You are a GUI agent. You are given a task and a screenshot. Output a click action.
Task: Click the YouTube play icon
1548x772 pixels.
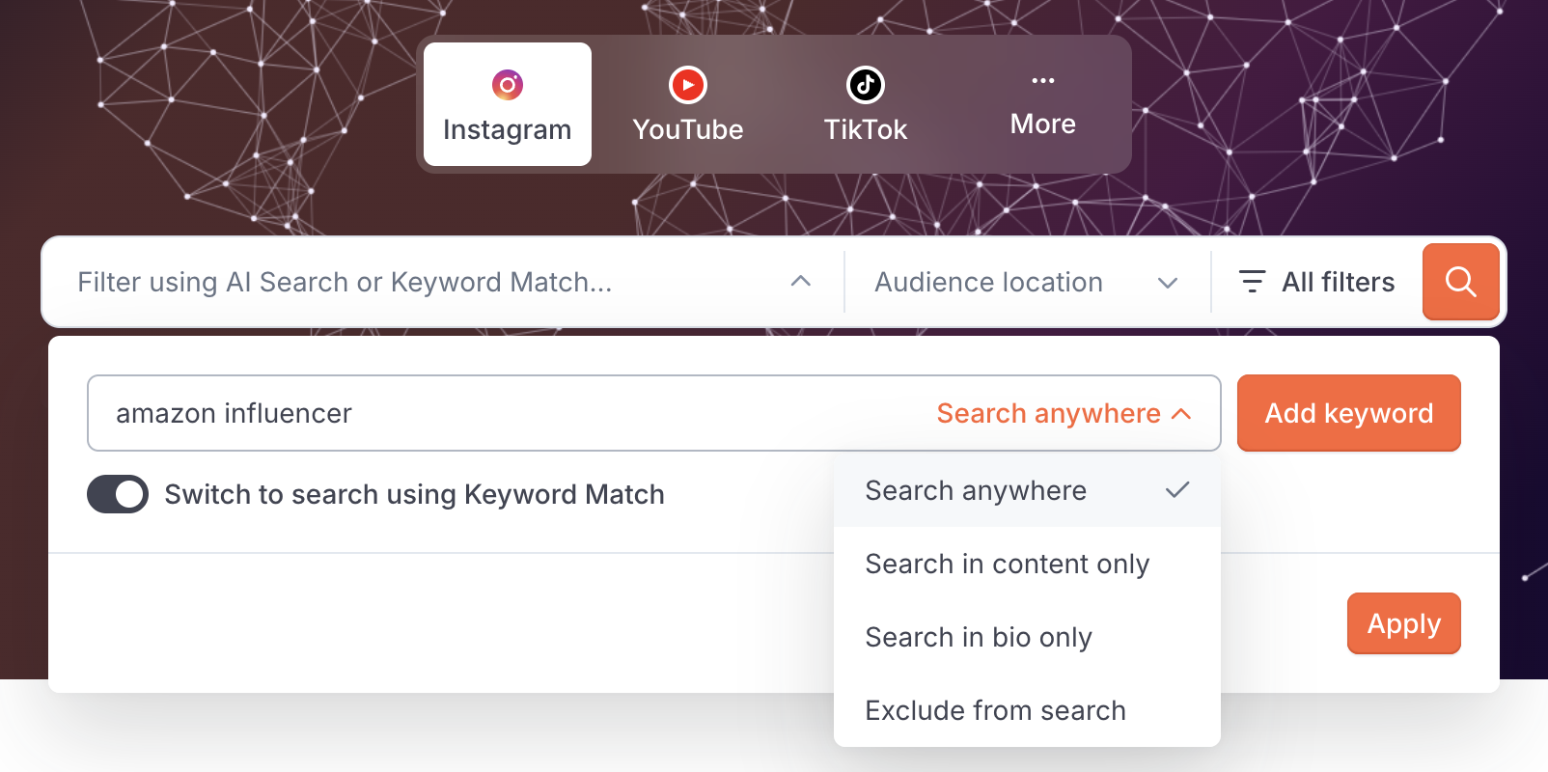pyautogui.click(x=688, y=85)
